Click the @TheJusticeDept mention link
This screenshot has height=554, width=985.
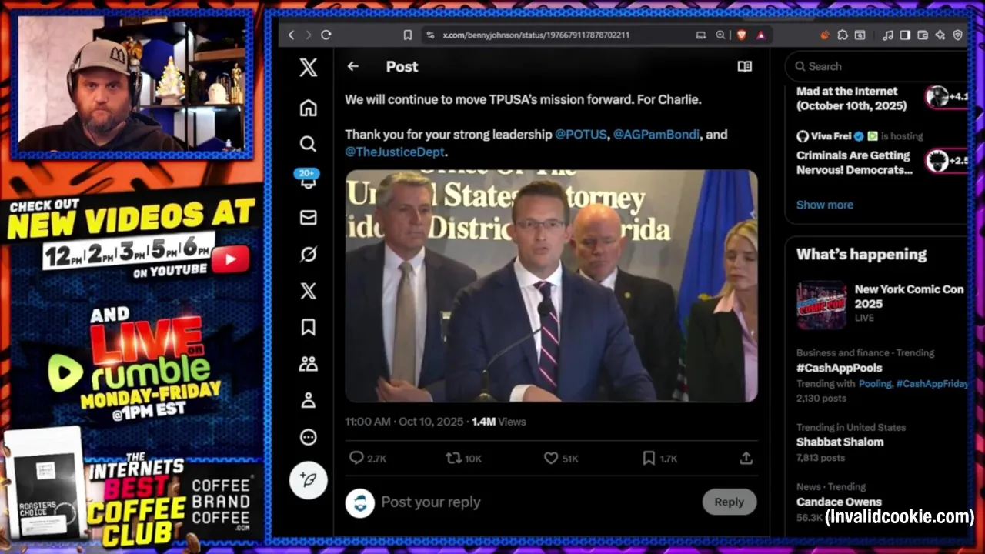point(395,152)
